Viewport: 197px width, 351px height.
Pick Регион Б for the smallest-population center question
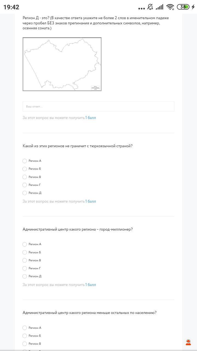click(x=25, y=336)
